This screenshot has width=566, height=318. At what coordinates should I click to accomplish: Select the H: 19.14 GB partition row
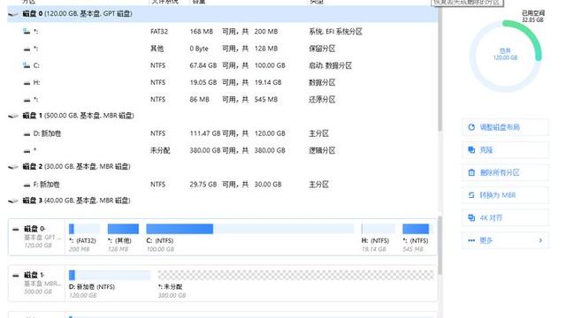[222, 82]
